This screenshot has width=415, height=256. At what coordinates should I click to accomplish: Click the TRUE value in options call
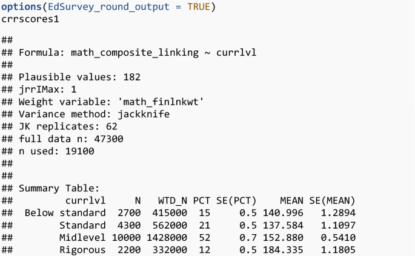click(198, 6)
